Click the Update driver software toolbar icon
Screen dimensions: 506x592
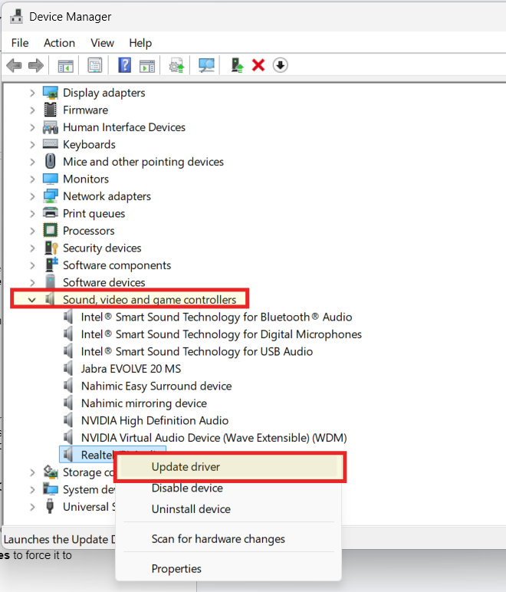[238, 66]
